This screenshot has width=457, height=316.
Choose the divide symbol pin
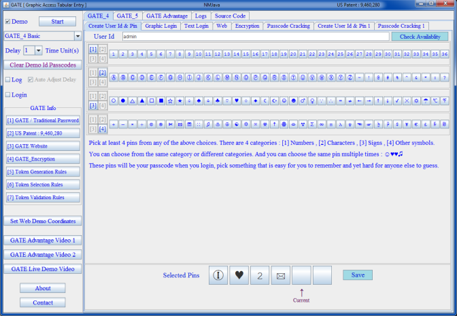142,124
